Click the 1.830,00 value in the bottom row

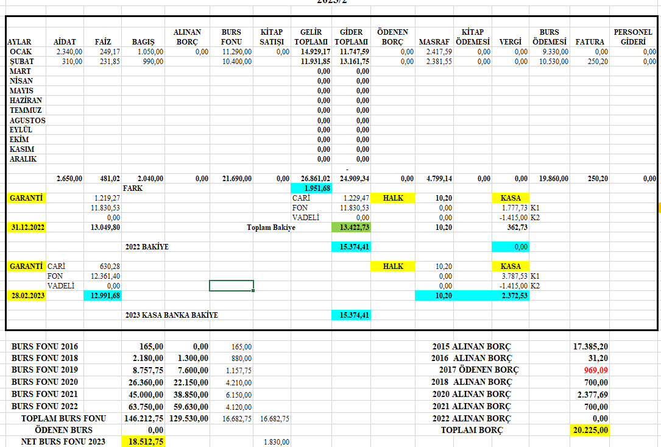pos(277,442)
